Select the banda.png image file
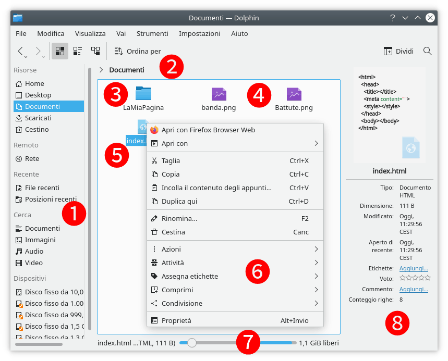Screen dimensions: 448x361 [219, 94]
